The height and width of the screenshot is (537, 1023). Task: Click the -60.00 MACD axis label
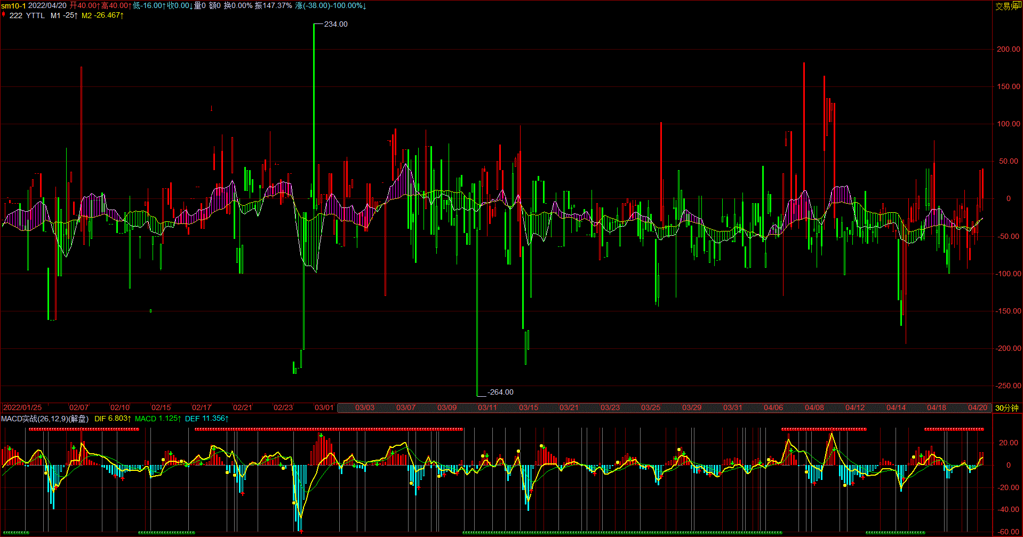(x=1009, y=532)
